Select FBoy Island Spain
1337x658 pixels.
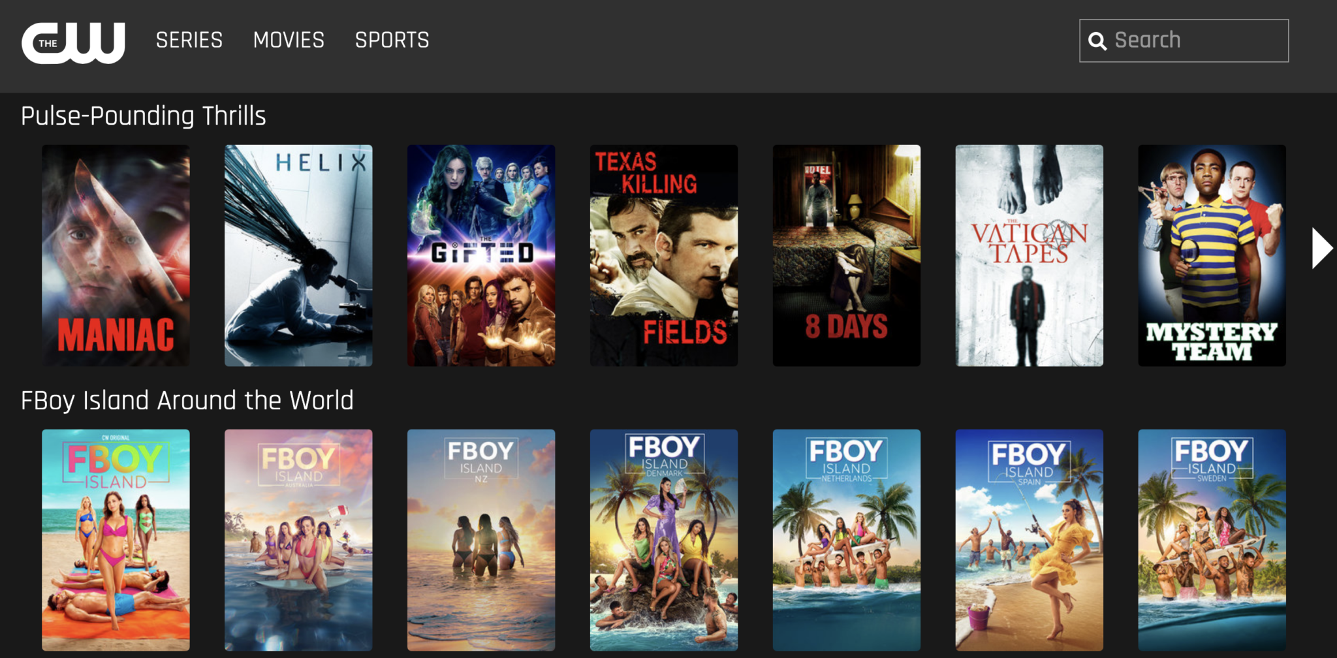tap(1030, 540)
